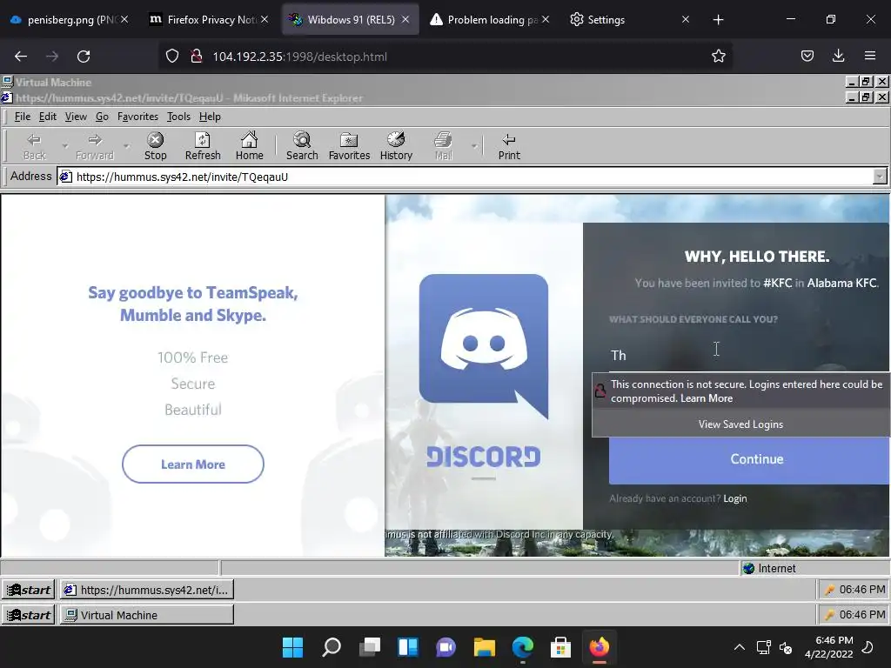Click the hummus.sys42.net address field
The height and width of the screenshot is (668, 891).
point(465,177)
